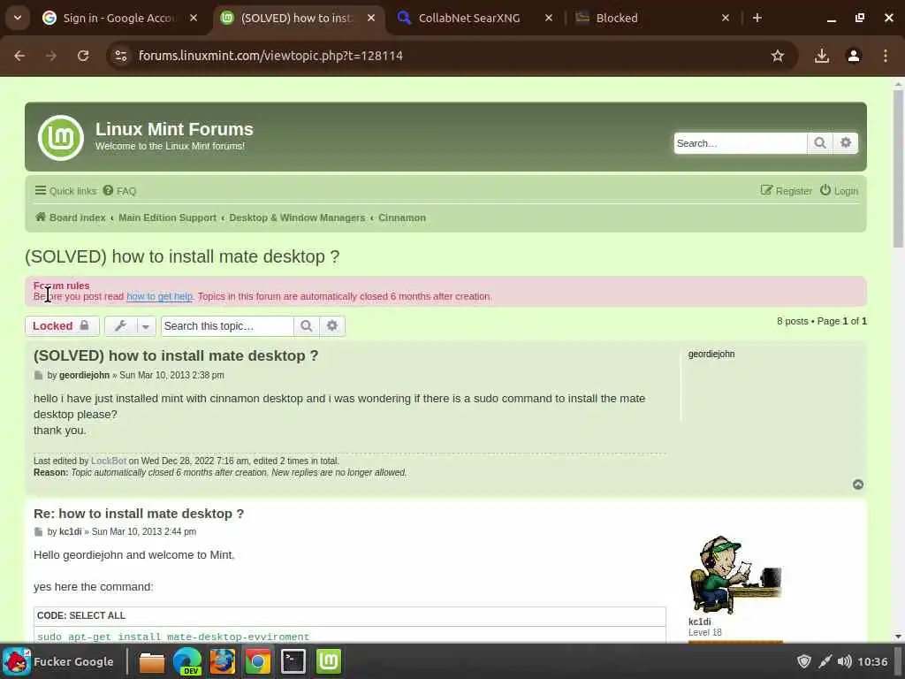Open kc1di profile in post byline
This screenshot has height=679, width=905.
[71, 531]
